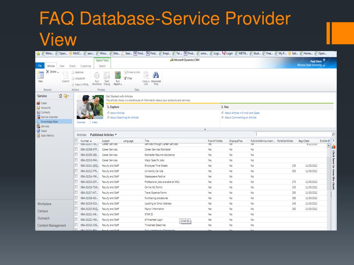Play the Get Started video thumbnail
This screenshot has width=354, height=265.
click(90, 107)
